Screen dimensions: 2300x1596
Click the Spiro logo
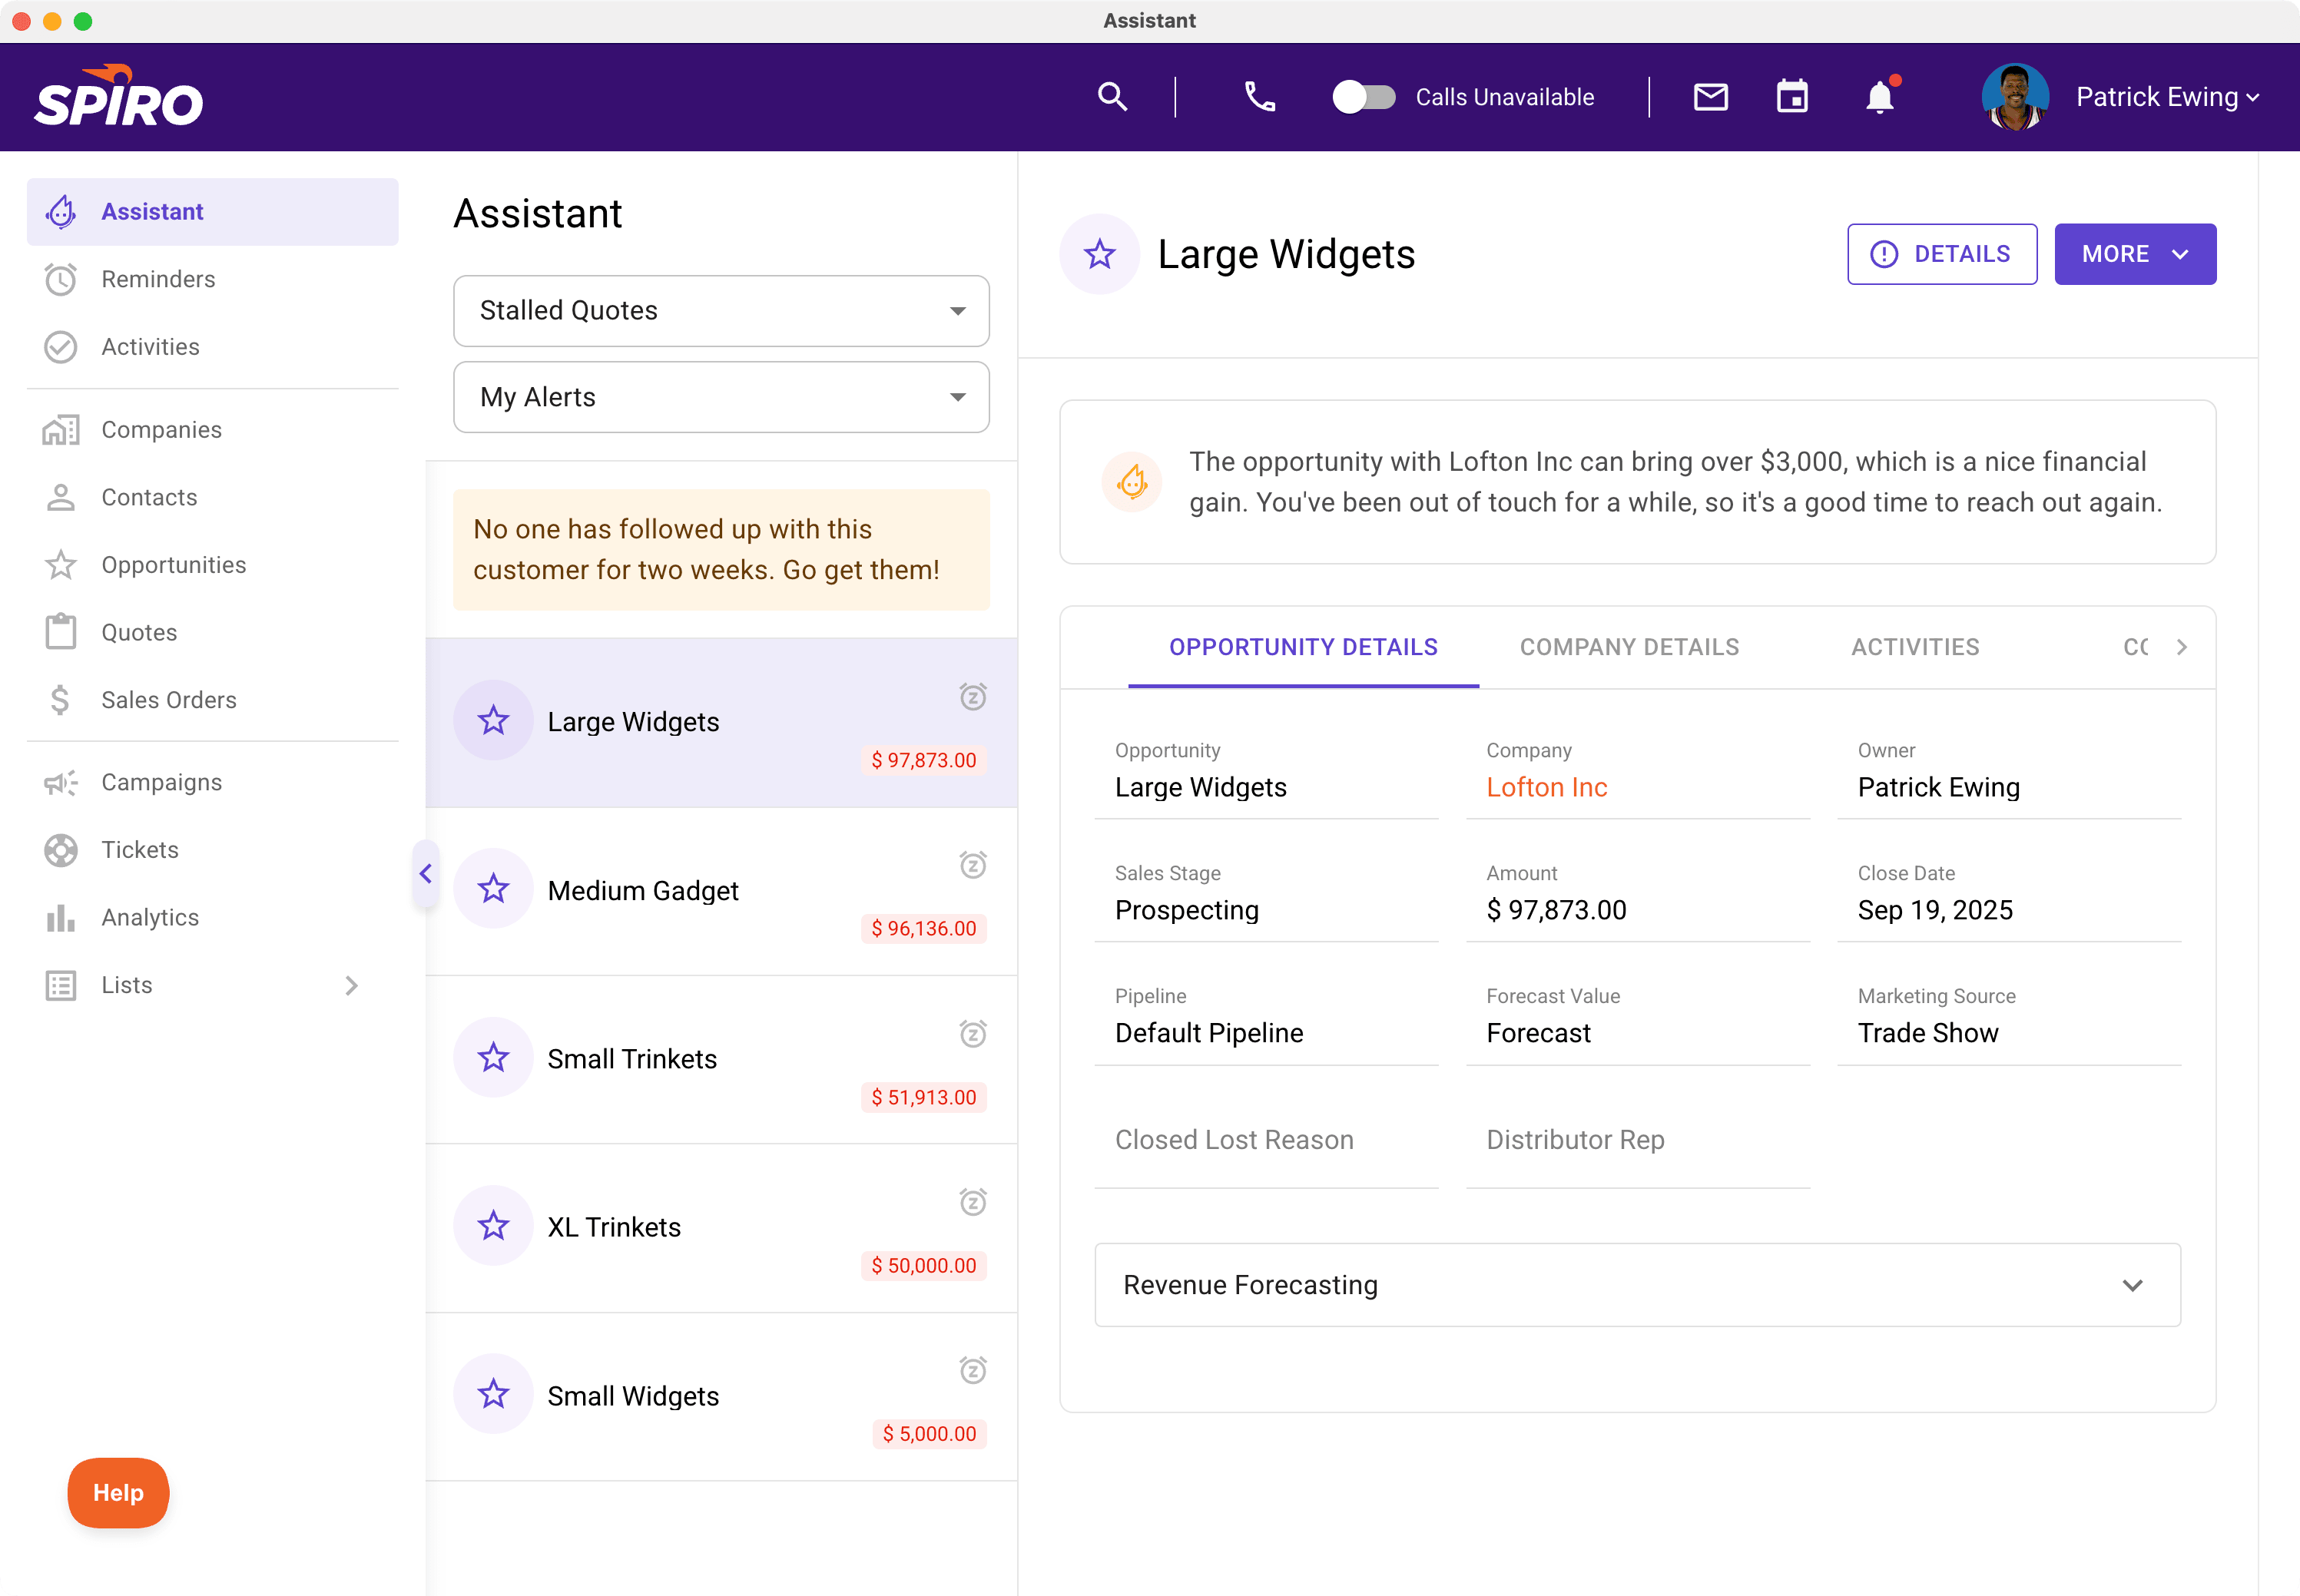118,97
